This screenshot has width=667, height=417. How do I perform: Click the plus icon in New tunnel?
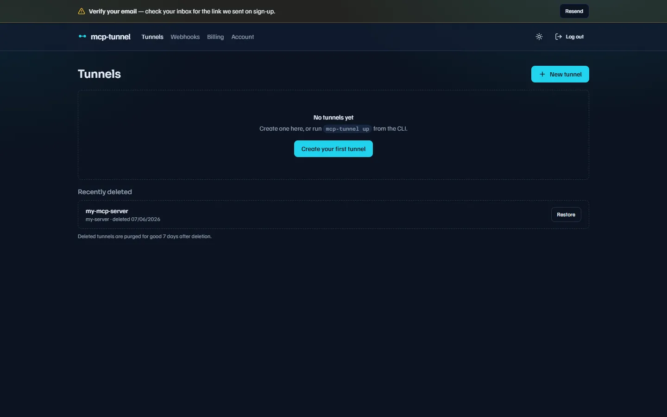(542, 74)
